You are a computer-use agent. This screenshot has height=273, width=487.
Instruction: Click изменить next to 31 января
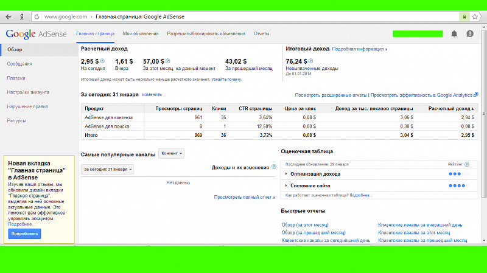tap(152, 95)
